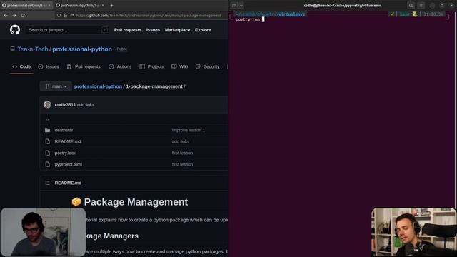Viewport: 457px width, 257px height.
Task: Close the first professional-python browser tab
Action: point(49,5)
